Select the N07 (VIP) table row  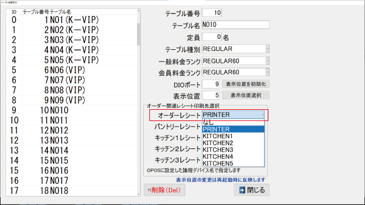(x=72, y=80)
